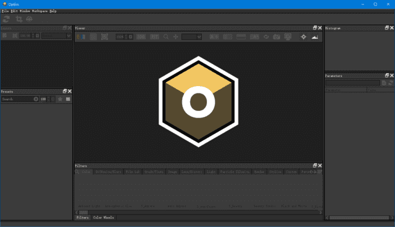The width and height of the screenshot is (395, 227).
Task: Select the Film Lab filter category tab
Action: point(133,172)
